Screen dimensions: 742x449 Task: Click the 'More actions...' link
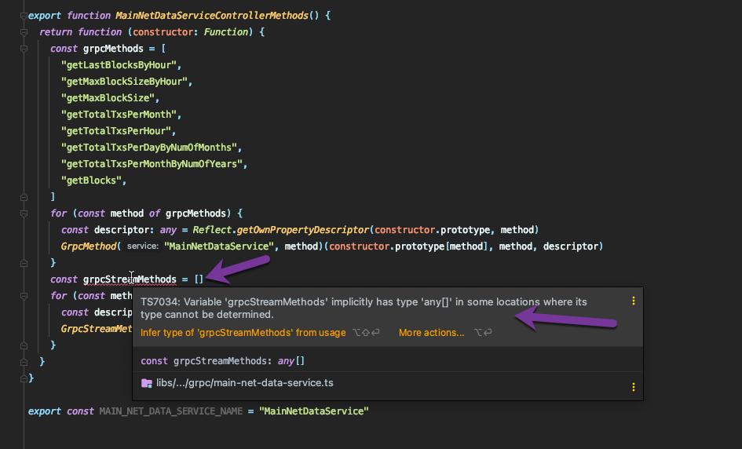(x=431, y=333)
